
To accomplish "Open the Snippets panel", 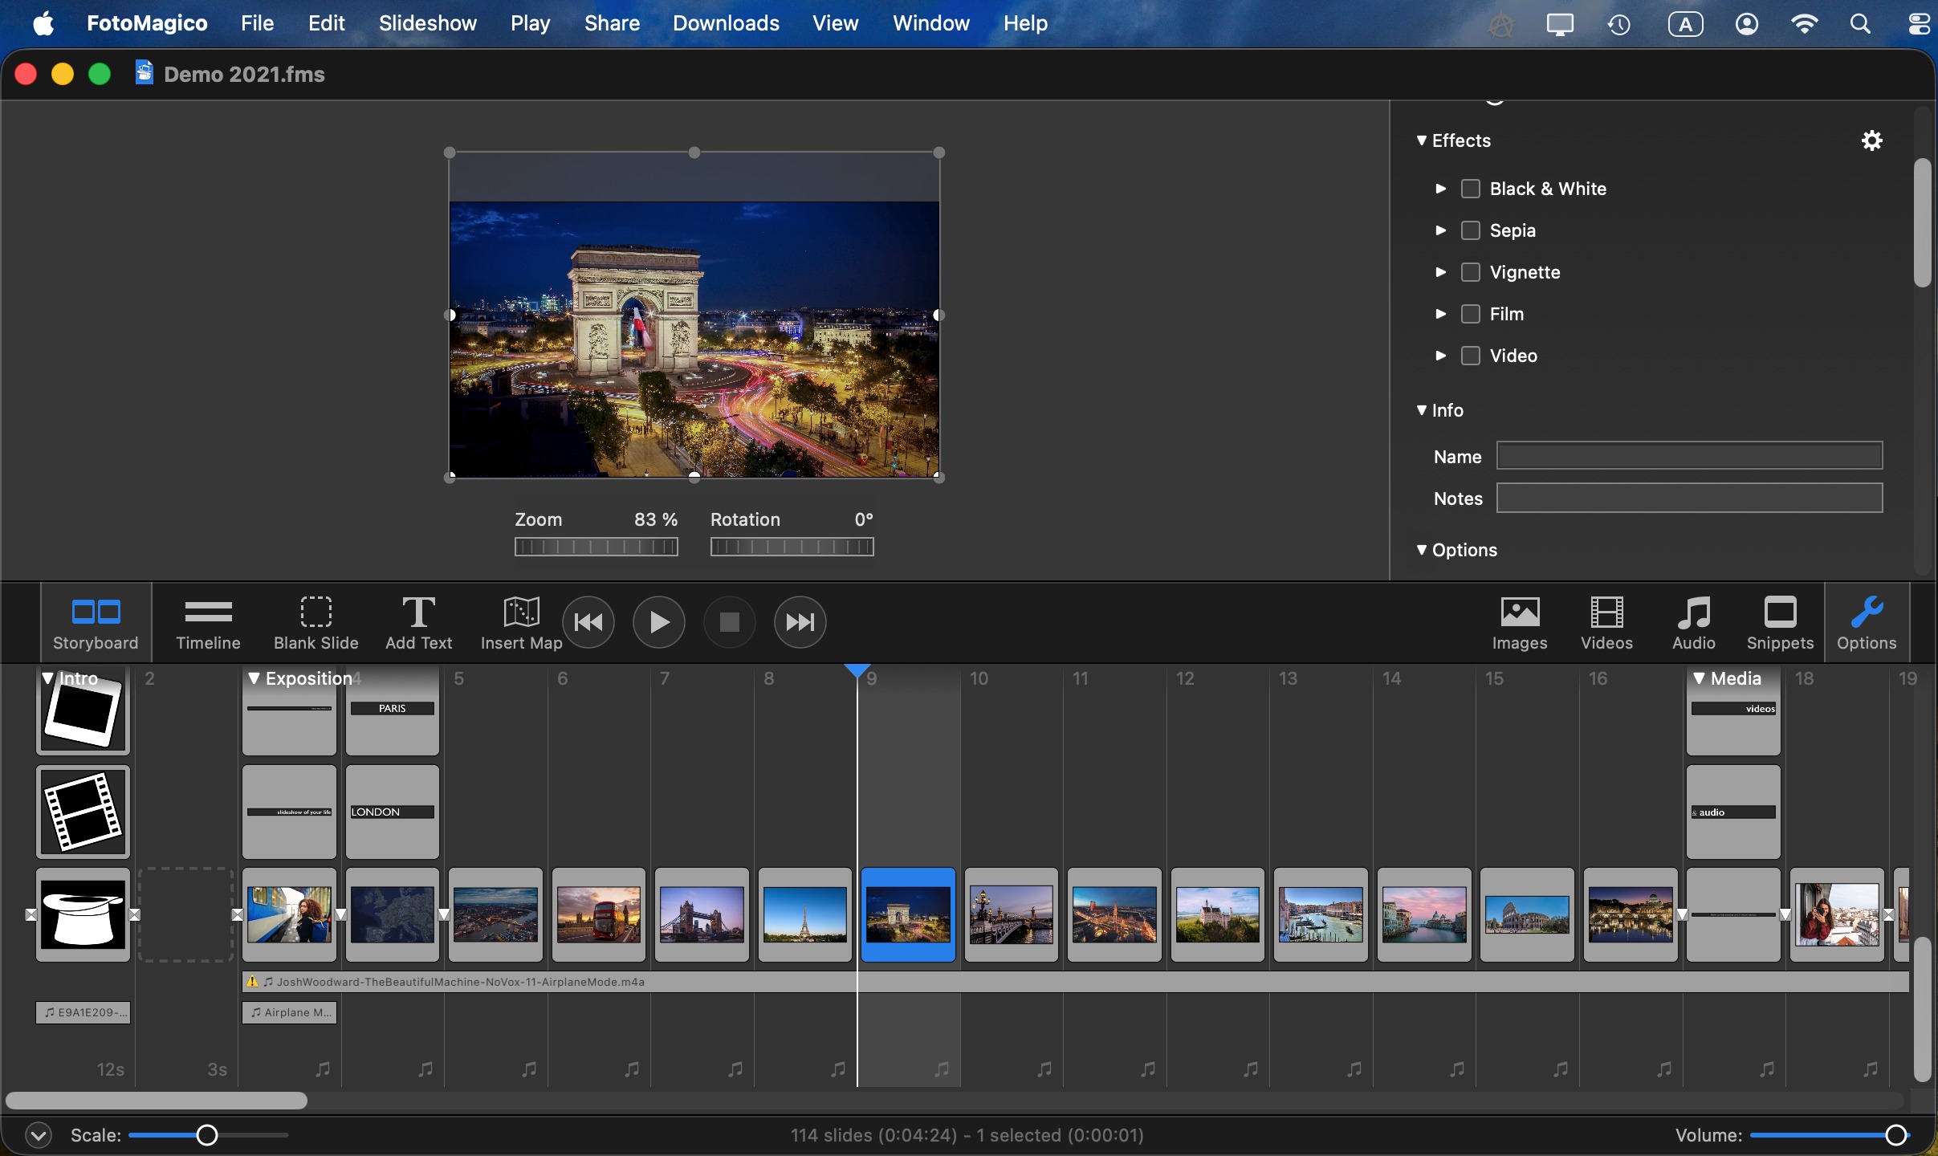I will pos(1780,623).
